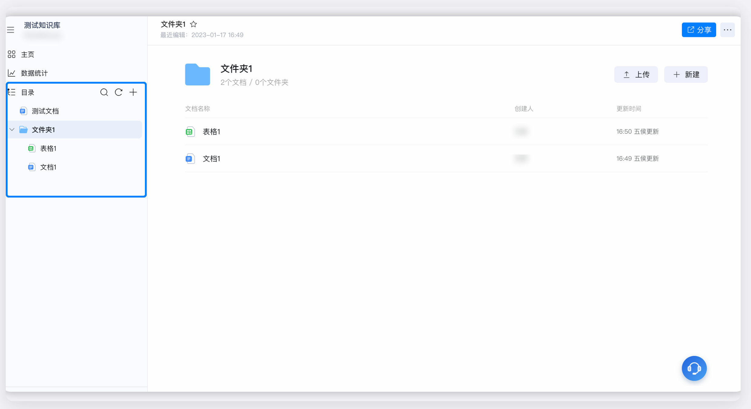Open 数据统计 in the sidebar
This screenshot has height=409, width=751.
pos(34,73)
